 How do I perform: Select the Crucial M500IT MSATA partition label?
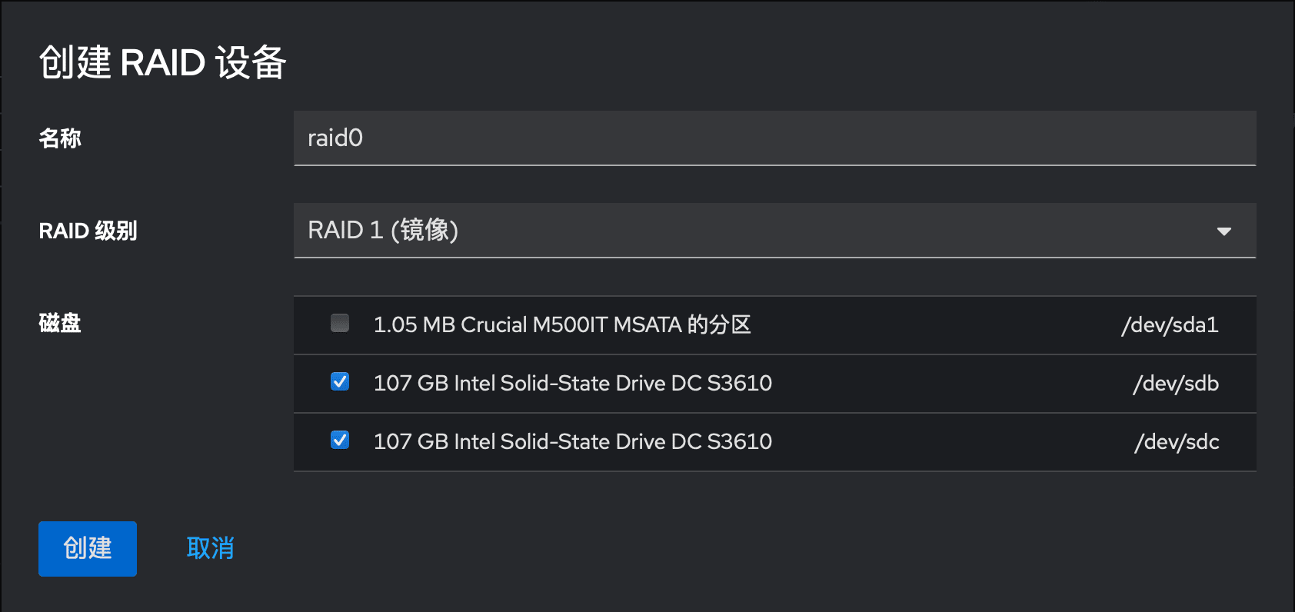point(561,324)
